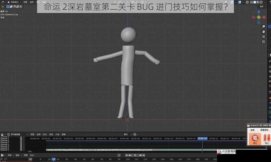
Task: Click the hand pan-view gizmo
Action: [x=264, y=31]
